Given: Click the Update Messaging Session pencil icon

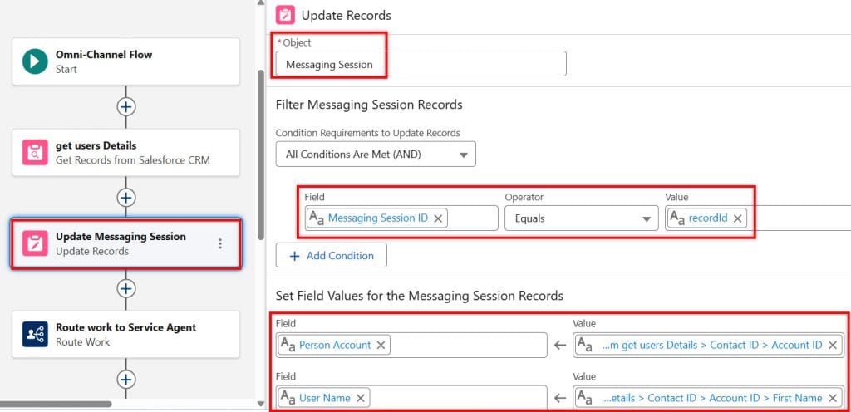Looking at the screenshot, I should pos(35,243).
